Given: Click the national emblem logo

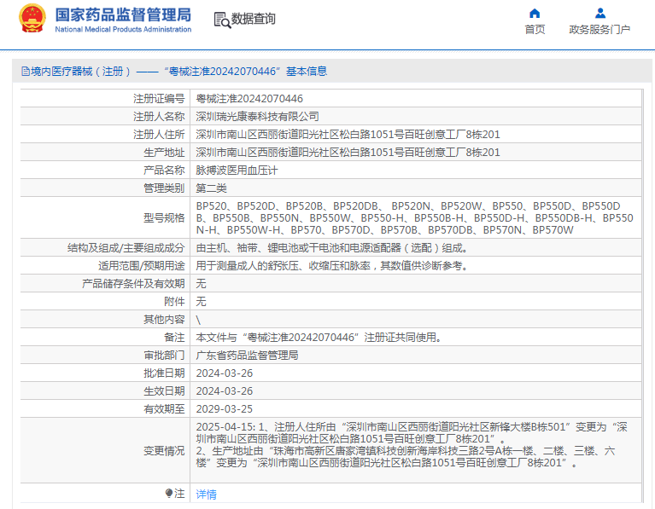Looking at the screenshot, I should [32, 19].
